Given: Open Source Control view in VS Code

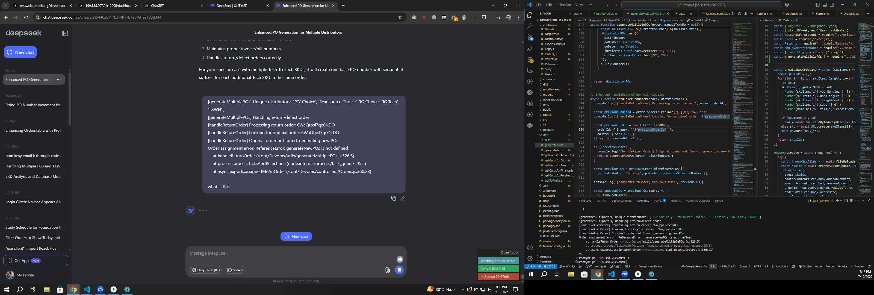Looking at the screenshot, I should [530, 37].
